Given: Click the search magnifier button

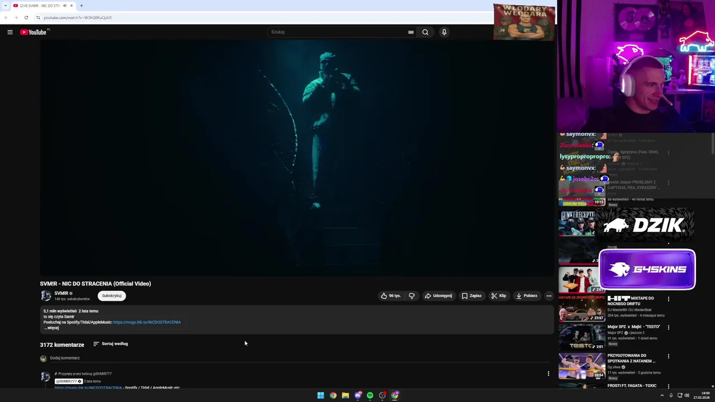Looking at the screenshot, I should pyautogui.click(x=425, y=32).
